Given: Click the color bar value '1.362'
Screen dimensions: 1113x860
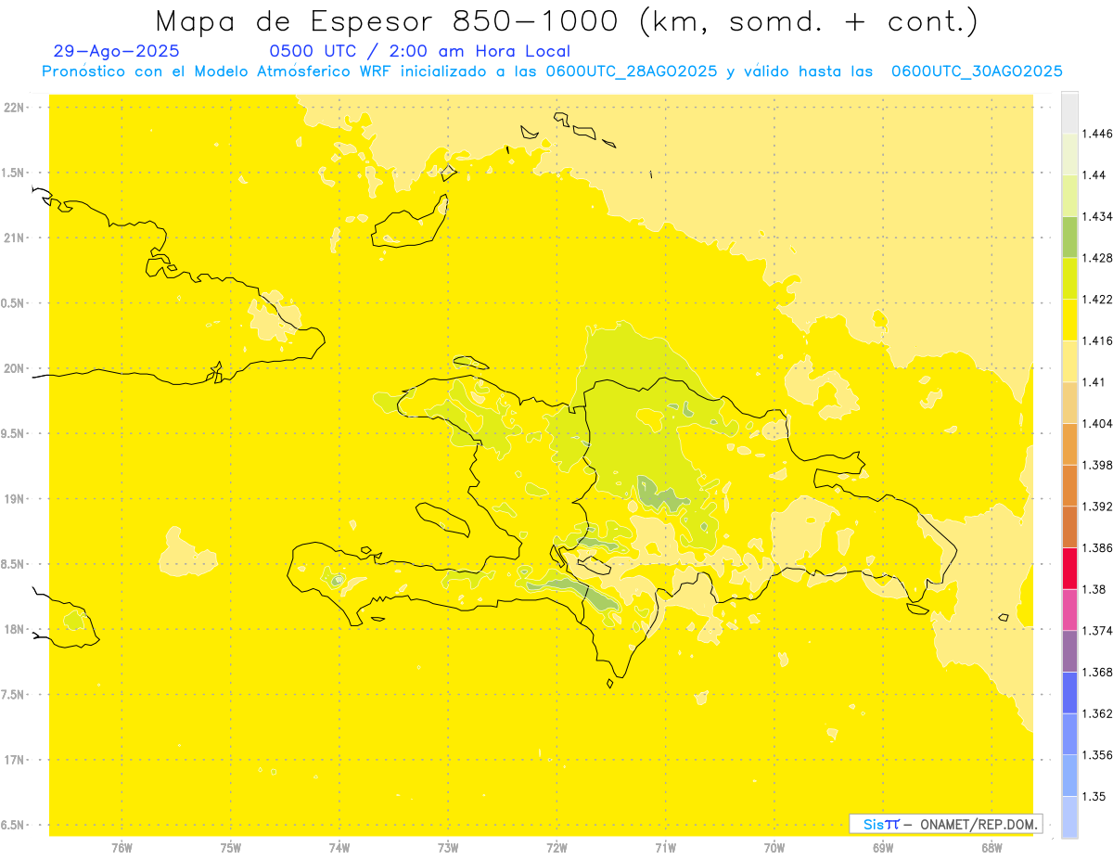Looking at the screenshot, I should [1099, 713].
